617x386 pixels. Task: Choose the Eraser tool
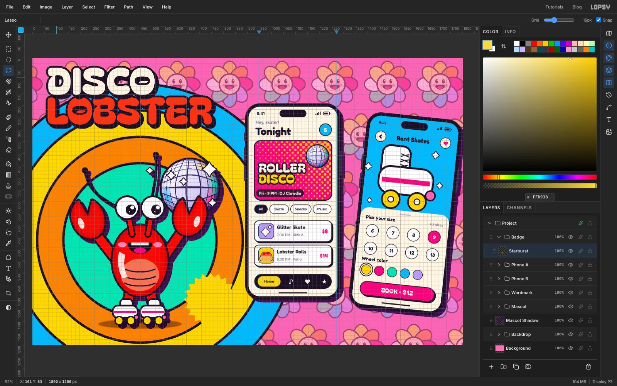pyautogui.click(x=8, y=150)
